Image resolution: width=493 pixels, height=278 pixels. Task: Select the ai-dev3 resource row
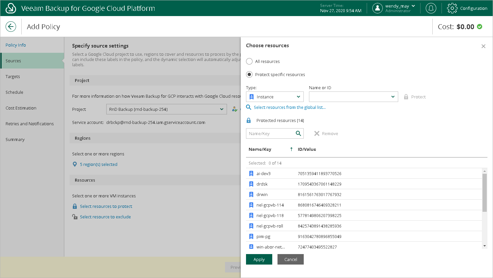[x=364, y=173]
